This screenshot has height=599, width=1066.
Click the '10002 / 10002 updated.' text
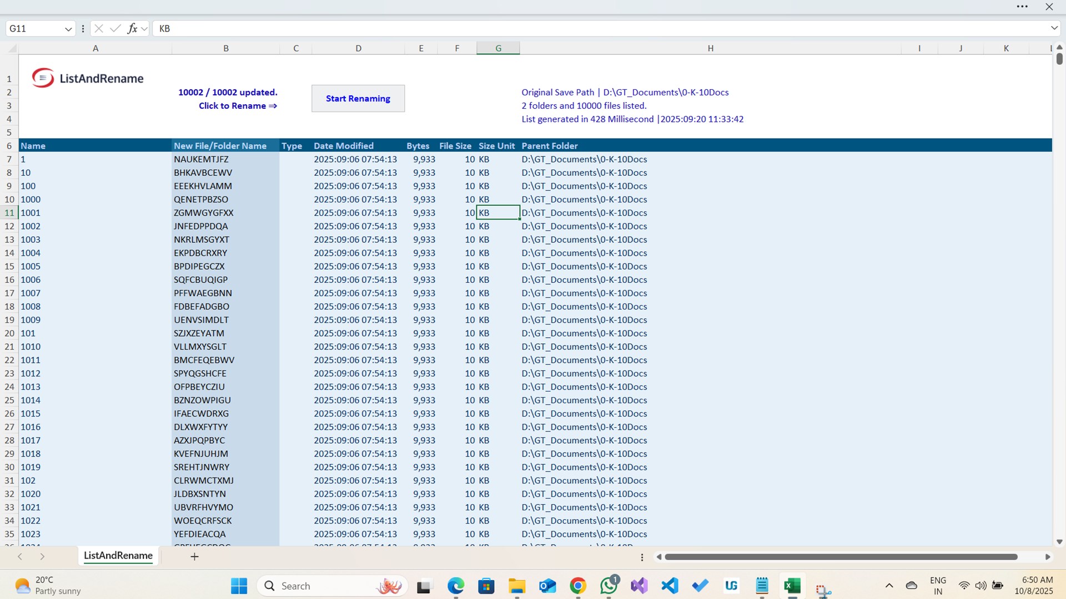click(x=228, y=93)
